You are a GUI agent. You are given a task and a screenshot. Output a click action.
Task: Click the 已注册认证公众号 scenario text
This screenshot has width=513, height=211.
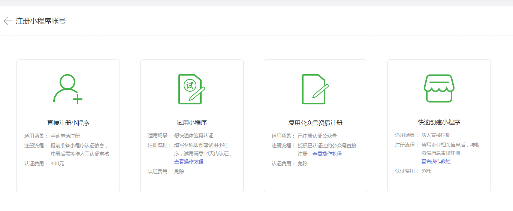(x=317, y=136)
